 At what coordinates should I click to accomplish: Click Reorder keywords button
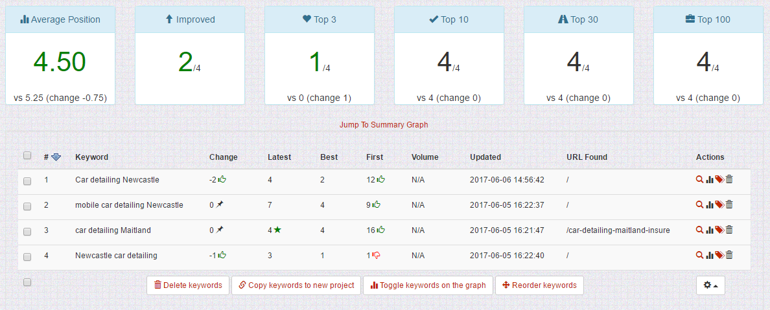539,285
